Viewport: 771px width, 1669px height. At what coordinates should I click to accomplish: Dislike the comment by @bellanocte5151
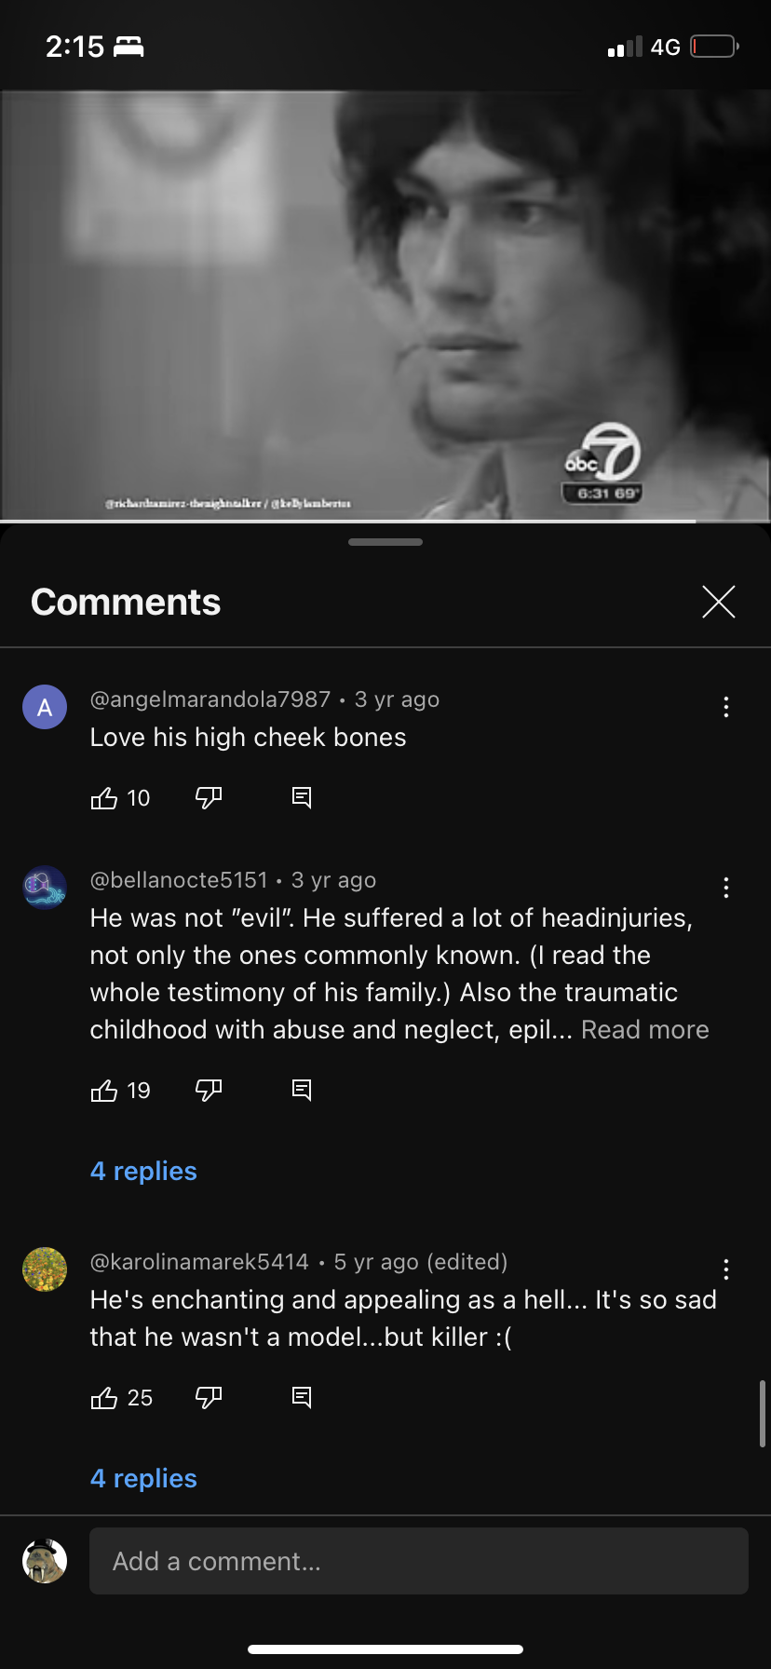coord(209,1091)
